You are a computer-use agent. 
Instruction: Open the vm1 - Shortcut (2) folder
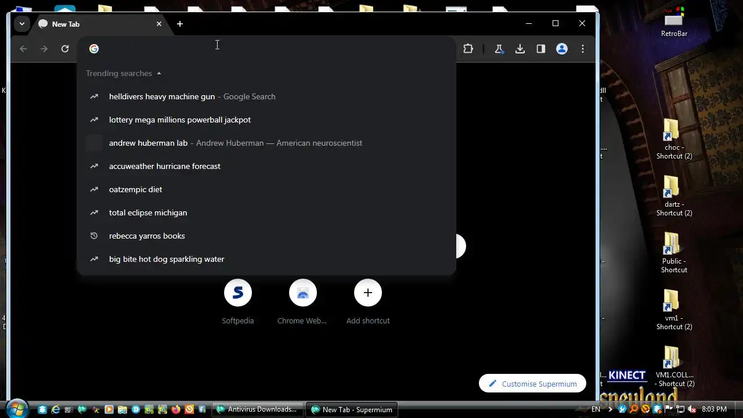click(x=674, y=310)
